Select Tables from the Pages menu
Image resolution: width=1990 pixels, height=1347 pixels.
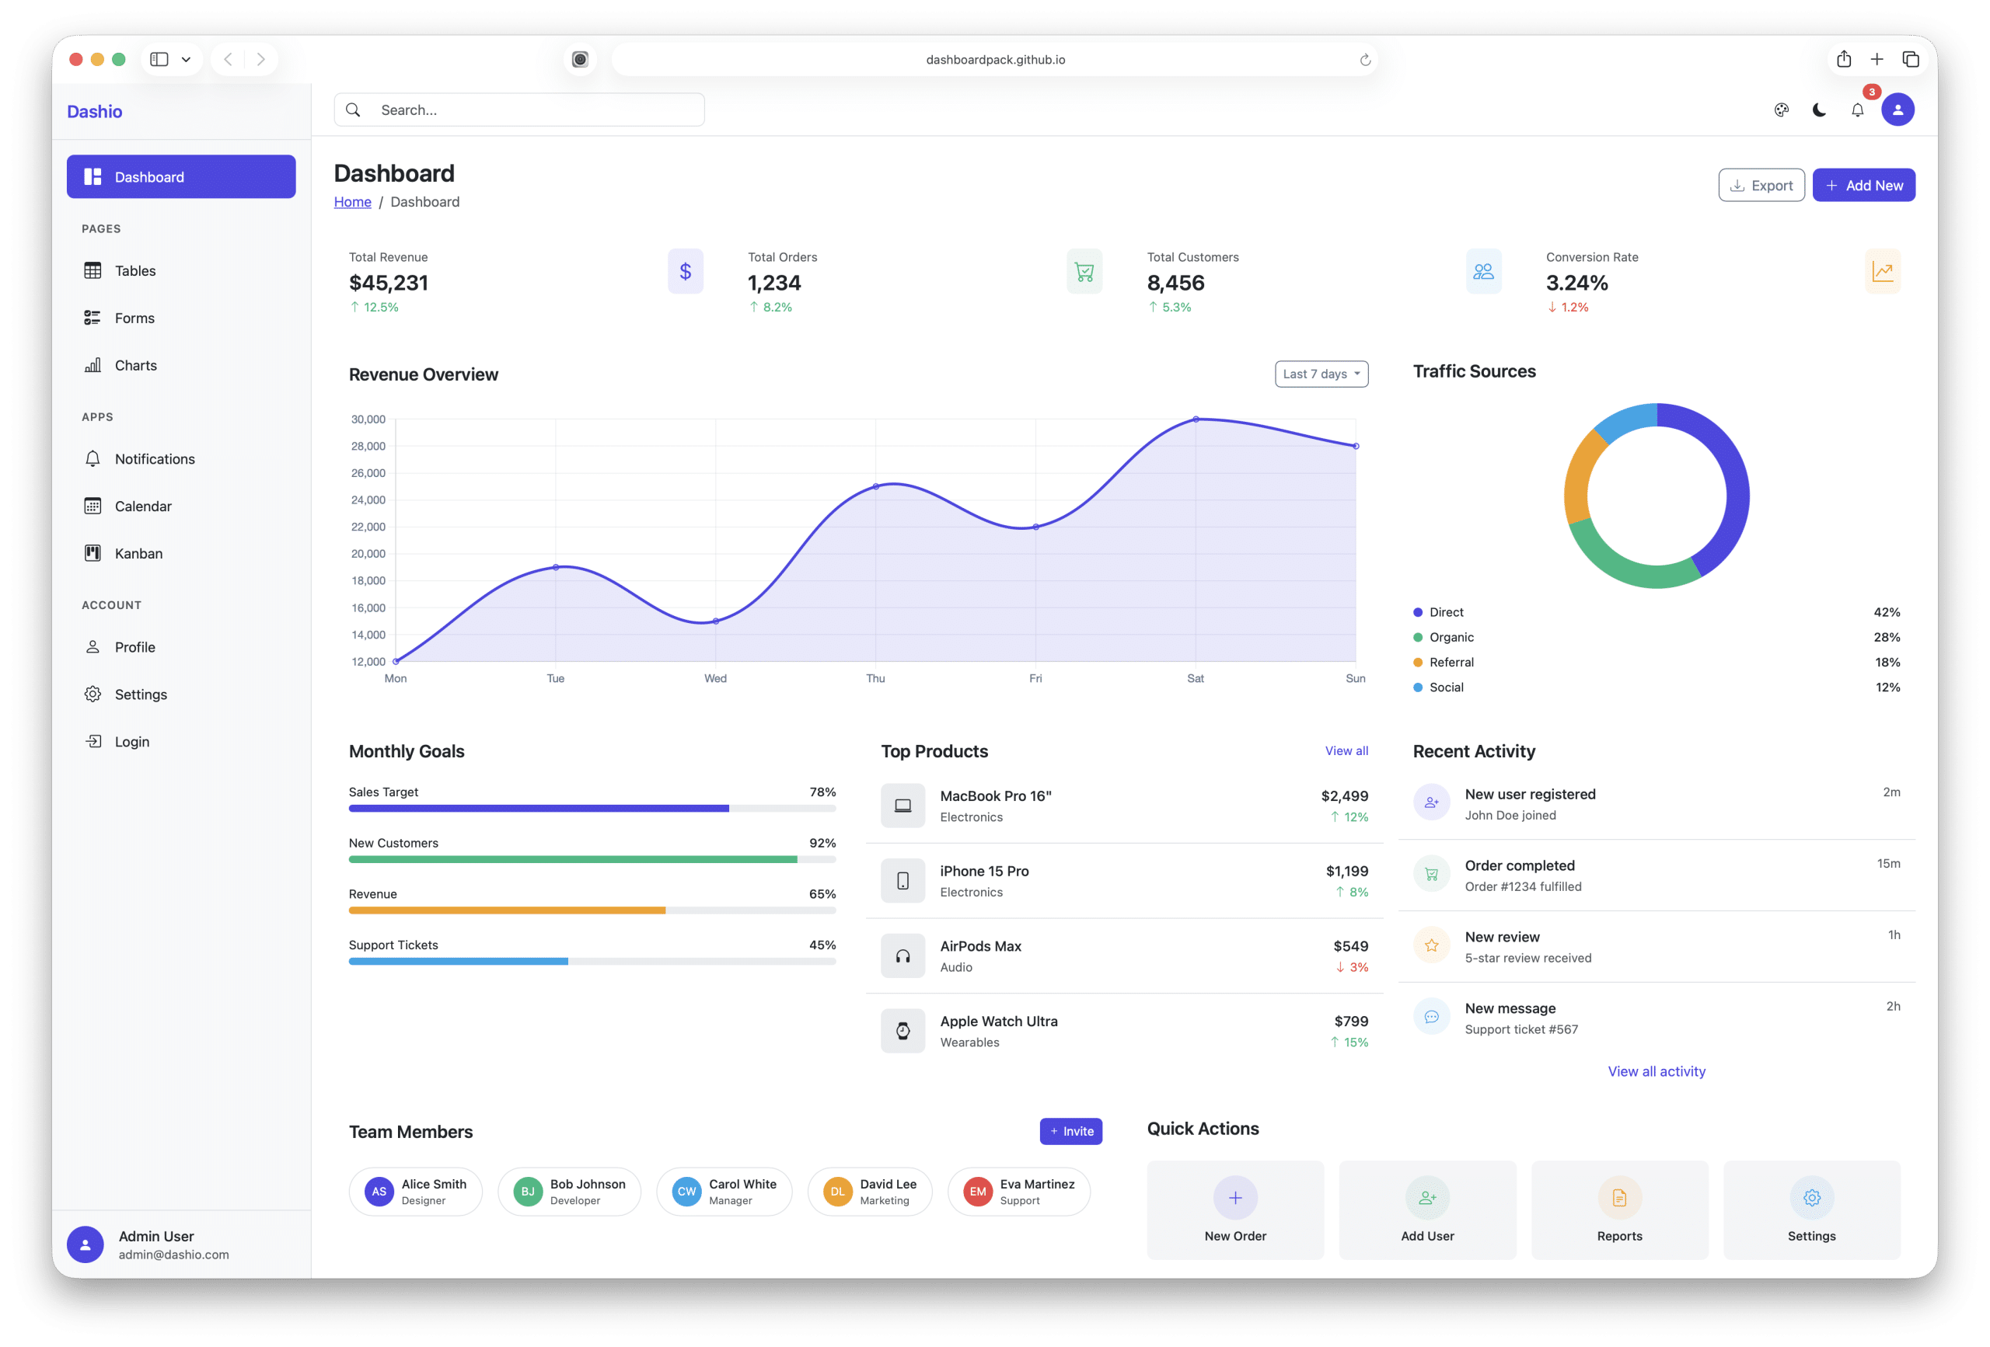tap(134, 270)
